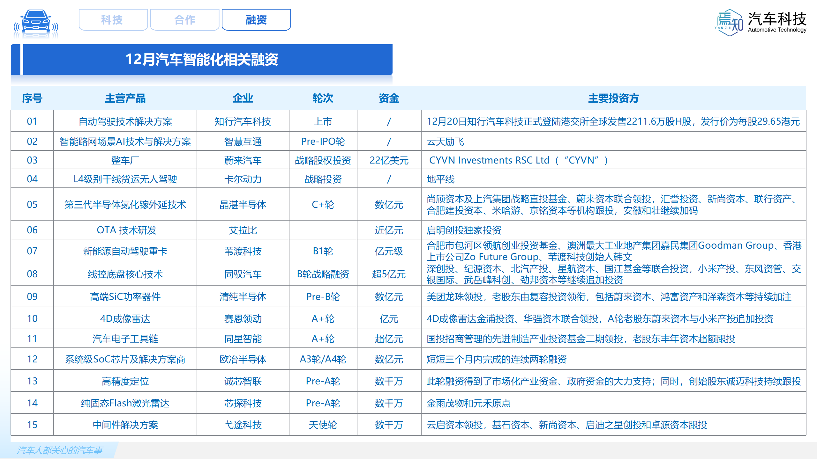Select the 诚芯智联 company cell
This screenshot has height=459, width=817.
click(243, 381)
